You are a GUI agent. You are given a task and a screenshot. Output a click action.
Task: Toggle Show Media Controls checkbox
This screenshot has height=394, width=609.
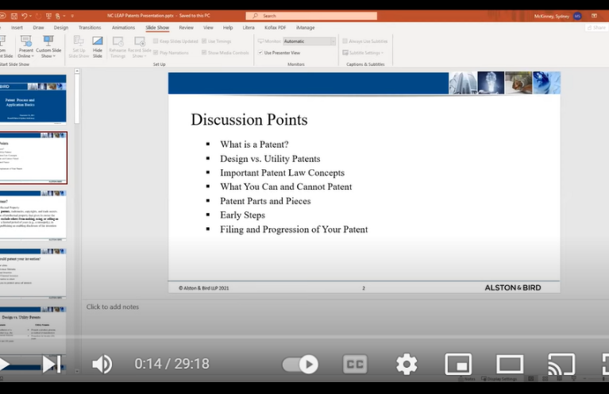tap(204, 53)
